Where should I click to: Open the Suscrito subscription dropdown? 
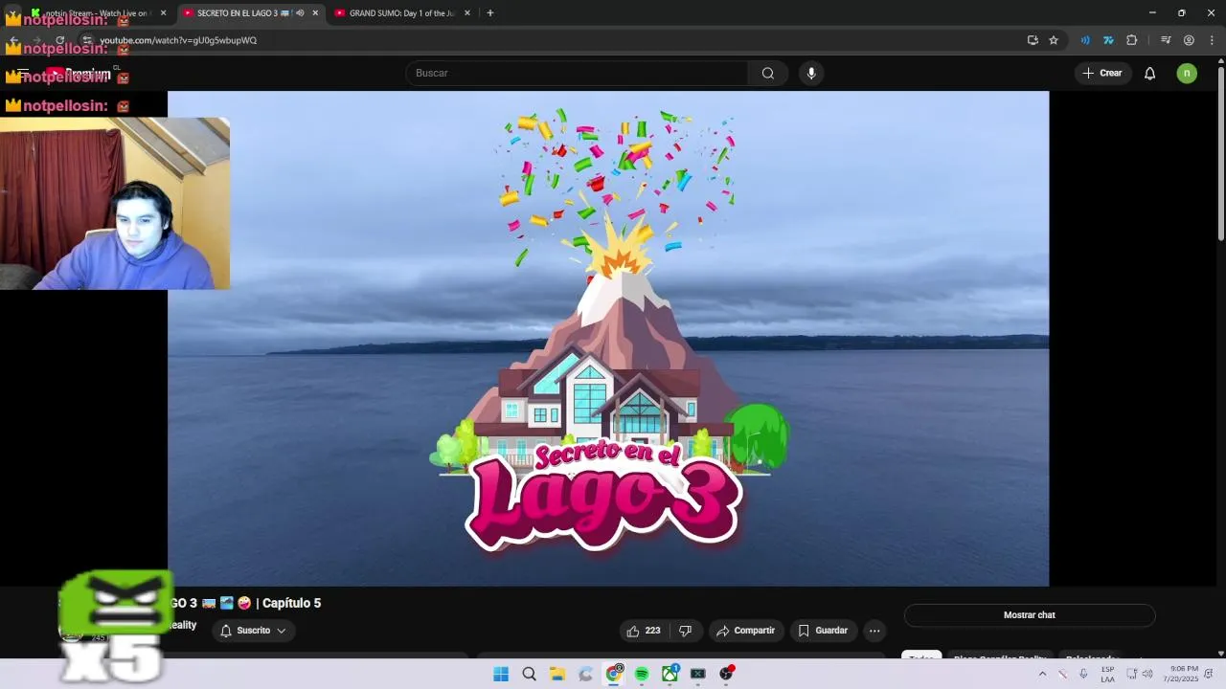click(x=254, y=631)
